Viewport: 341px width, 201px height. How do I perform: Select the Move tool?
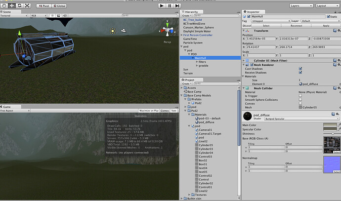(x=12, y=5)
